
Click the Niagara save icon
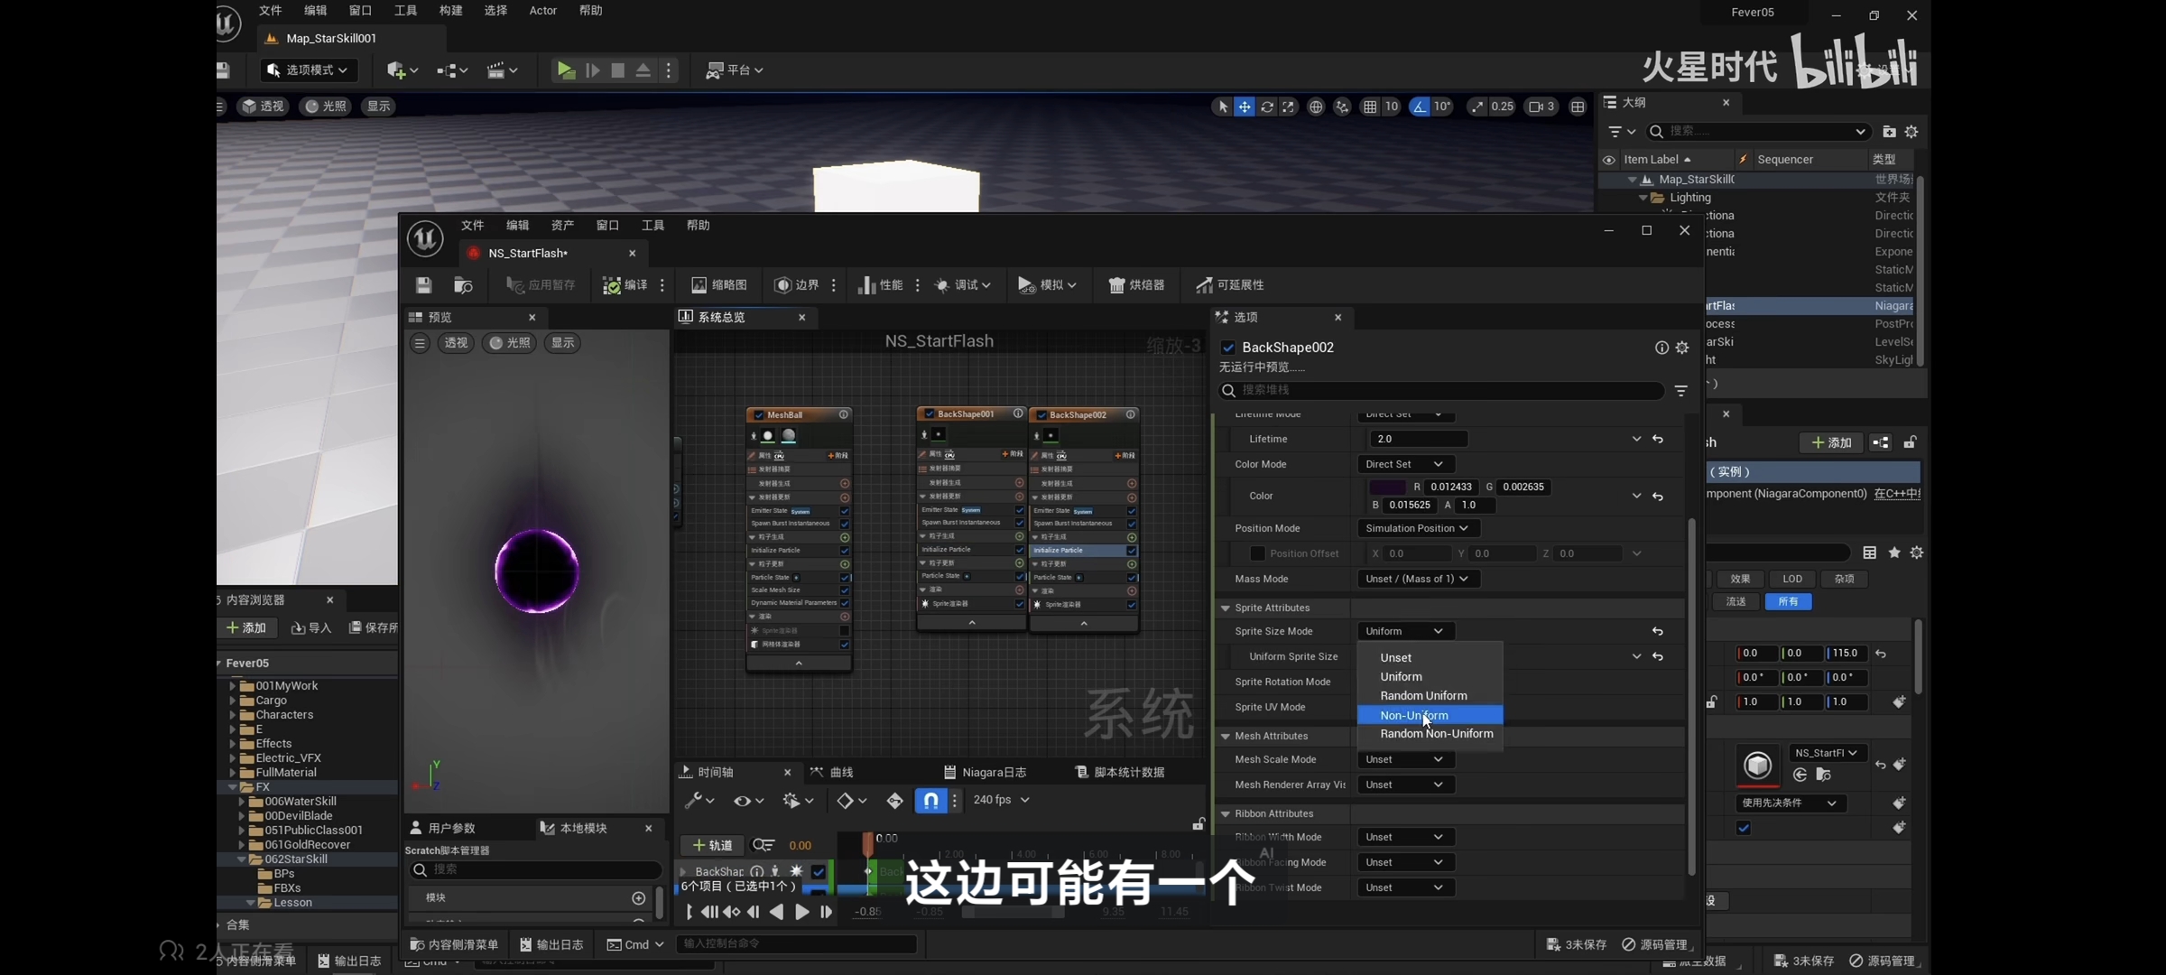(423, 285)
